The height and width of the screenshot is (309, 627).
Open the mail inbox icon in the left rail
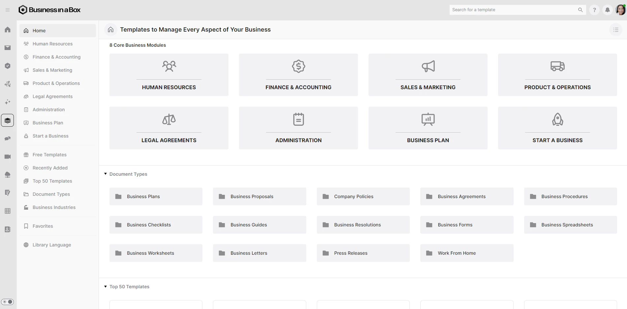click(8, 47)
